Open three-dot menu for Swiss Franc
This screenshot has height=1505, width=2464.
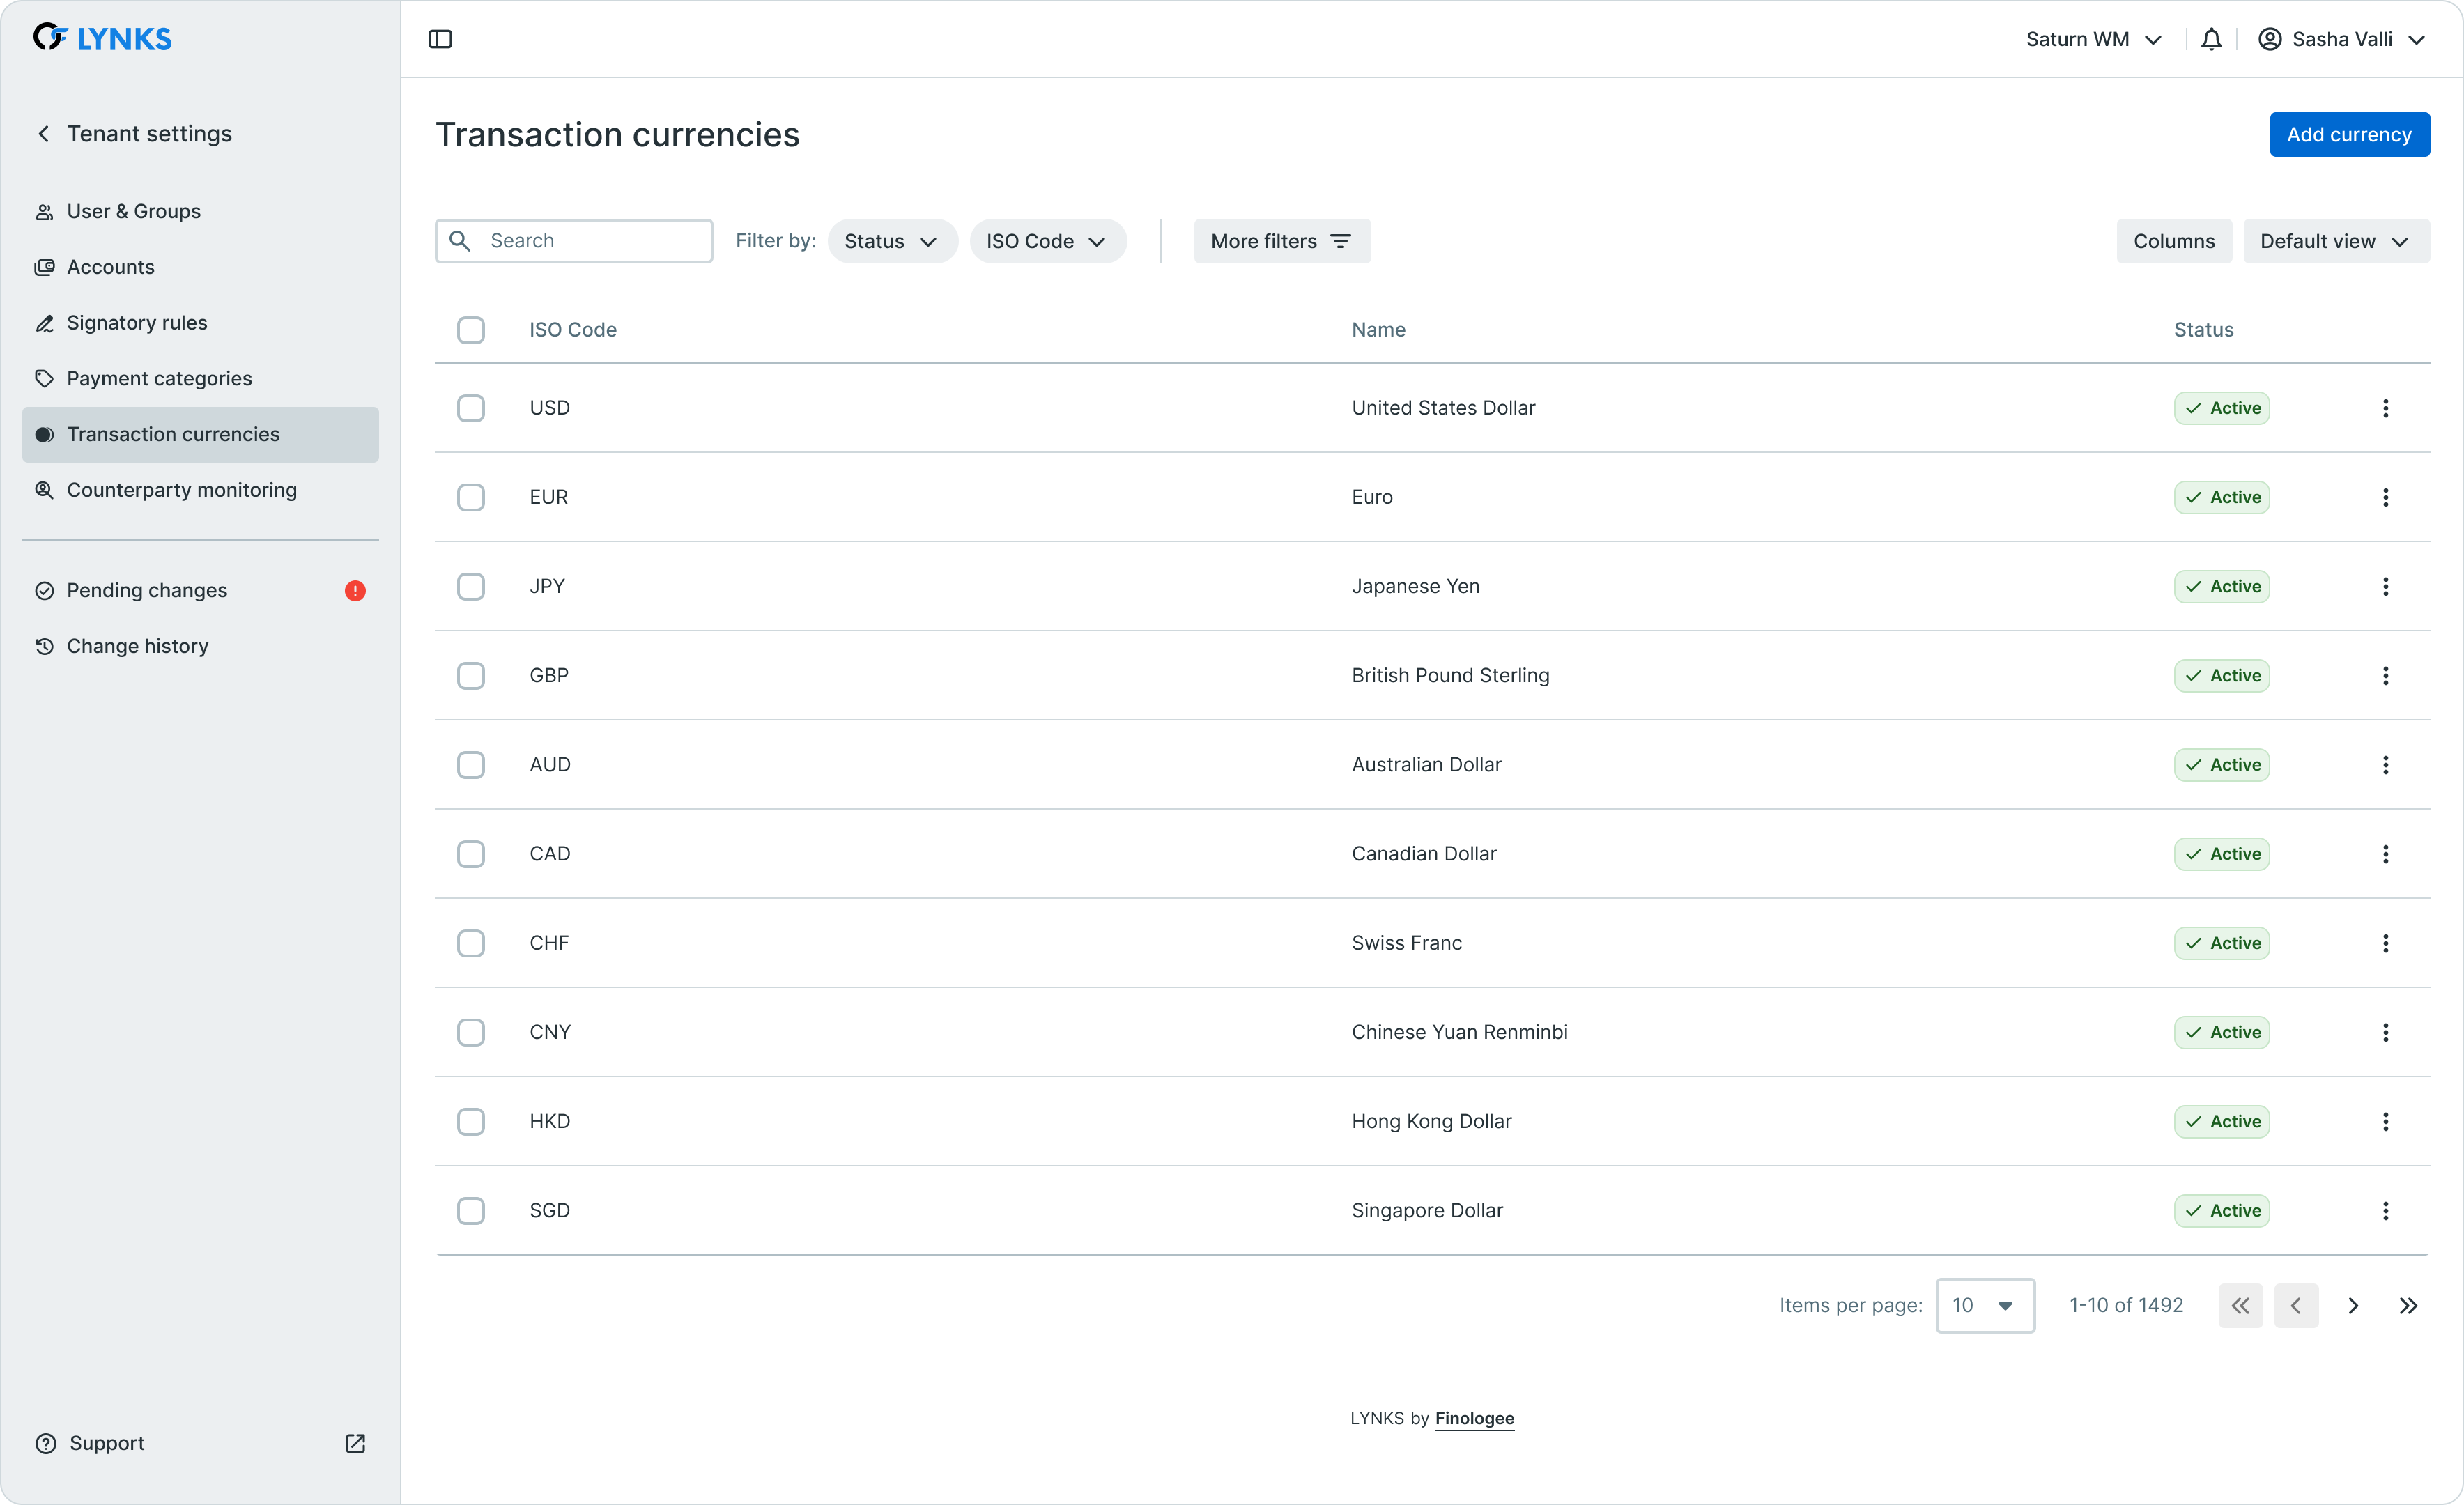[x=2385, y=943]
